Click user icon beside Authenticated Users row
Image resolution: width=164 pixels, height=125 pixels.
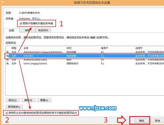coord(8,60)
